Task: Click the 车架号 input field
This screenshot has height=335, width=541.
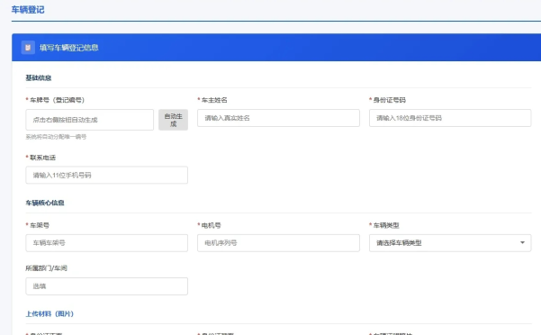Action: (106, 243)
